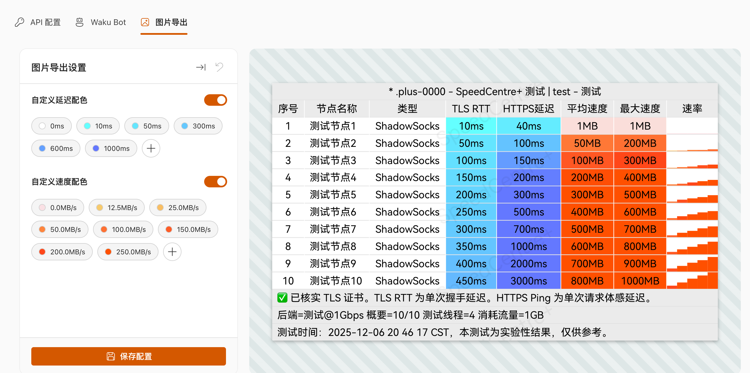Toggle 自定义延迟配色 switch off
The image size is (750, 373).
215,100
